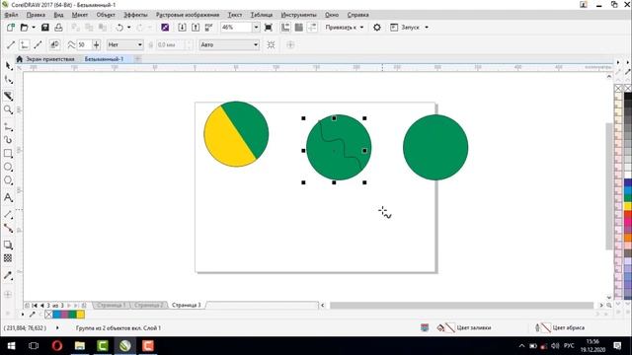Select the Drop Shadow tool

(8, 245)
